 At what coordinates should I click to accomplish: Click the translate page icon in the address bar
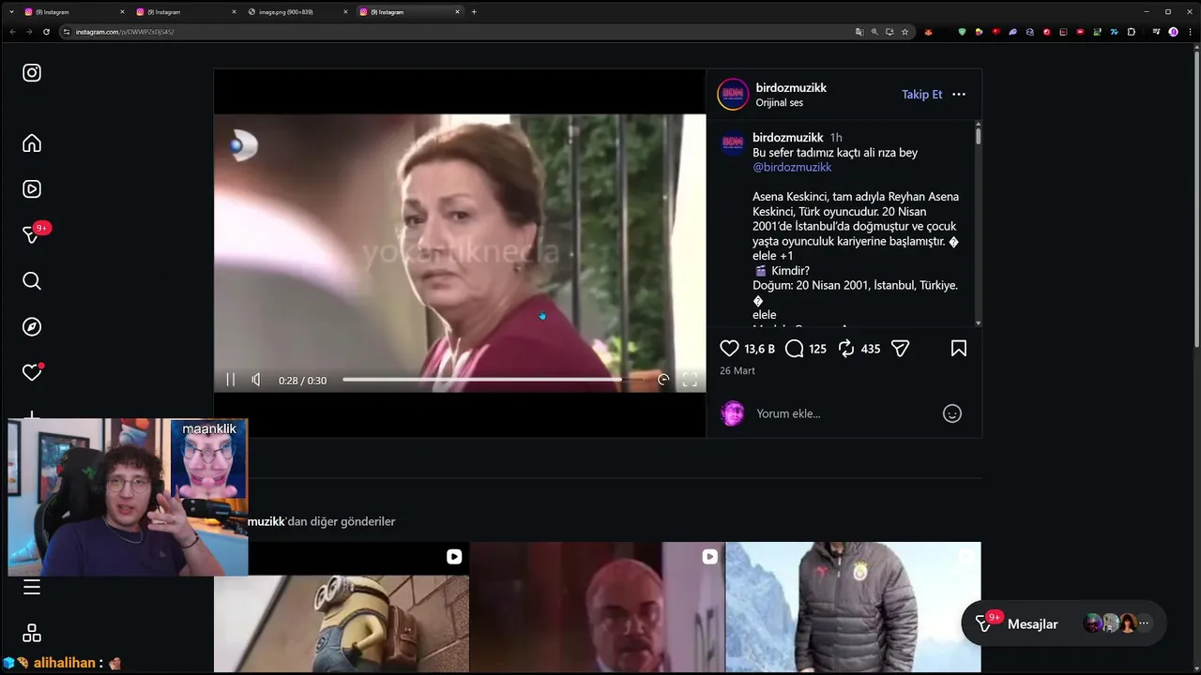coord(859,32)
